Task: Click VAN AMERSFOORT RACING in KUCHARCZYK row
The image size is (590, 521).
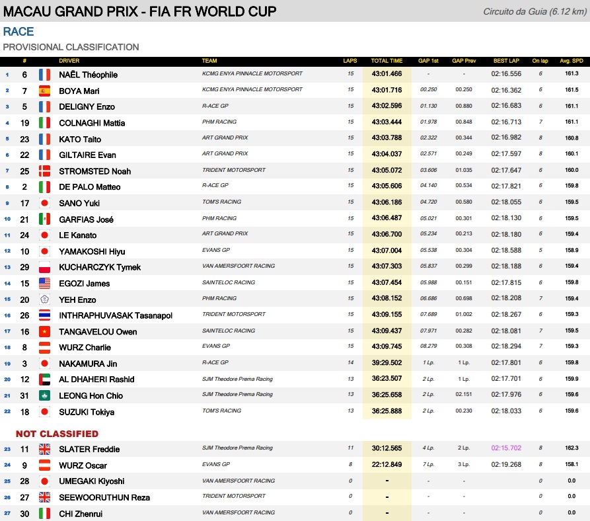Action: pos(239,266)
